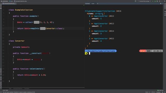Click ExampleCollection.php in the top navigation bar

20,1
